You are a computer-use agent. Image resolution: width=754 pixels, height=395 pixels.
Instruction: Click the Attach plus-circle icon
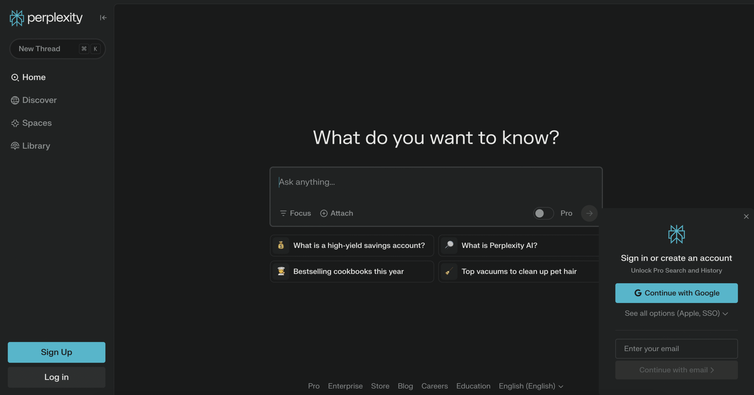(324, 213)
